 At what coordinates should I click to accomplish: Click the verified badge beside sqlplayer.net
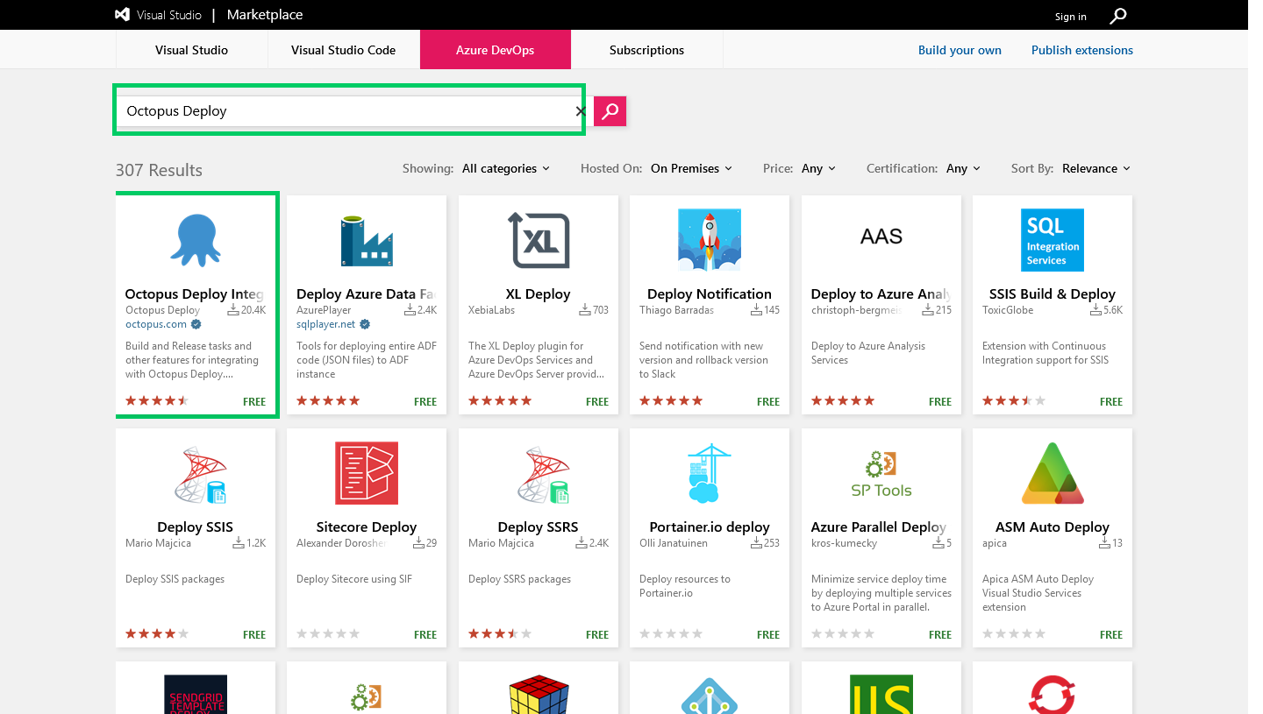pos(366,324)
